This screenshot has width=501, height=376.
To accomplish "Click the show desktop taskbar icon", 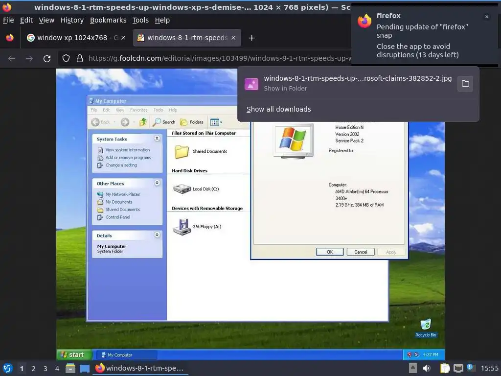I will pyautogui.click(x=85, y=368).
